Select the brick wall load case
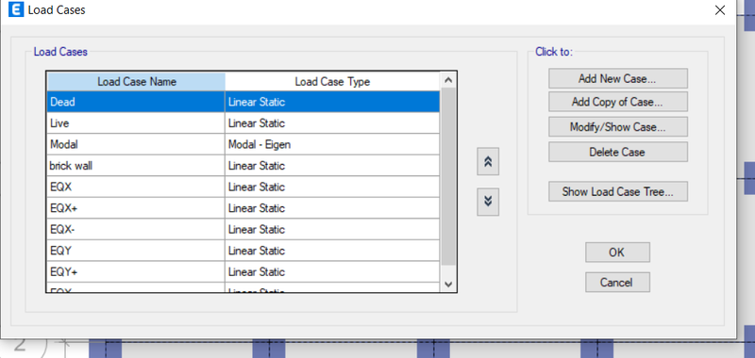 pyautogui.click(x=136, y=165)
